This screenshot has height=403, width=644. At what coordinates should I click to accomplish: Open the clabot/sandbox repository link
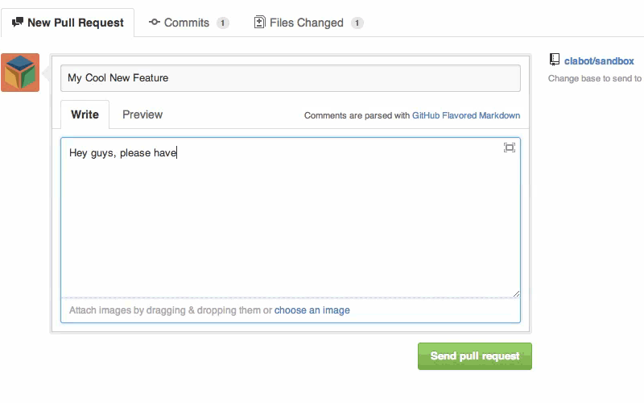(599, 61)
